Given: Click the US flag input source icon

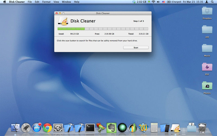Looking at the screenshot, I should pos(164,2).
